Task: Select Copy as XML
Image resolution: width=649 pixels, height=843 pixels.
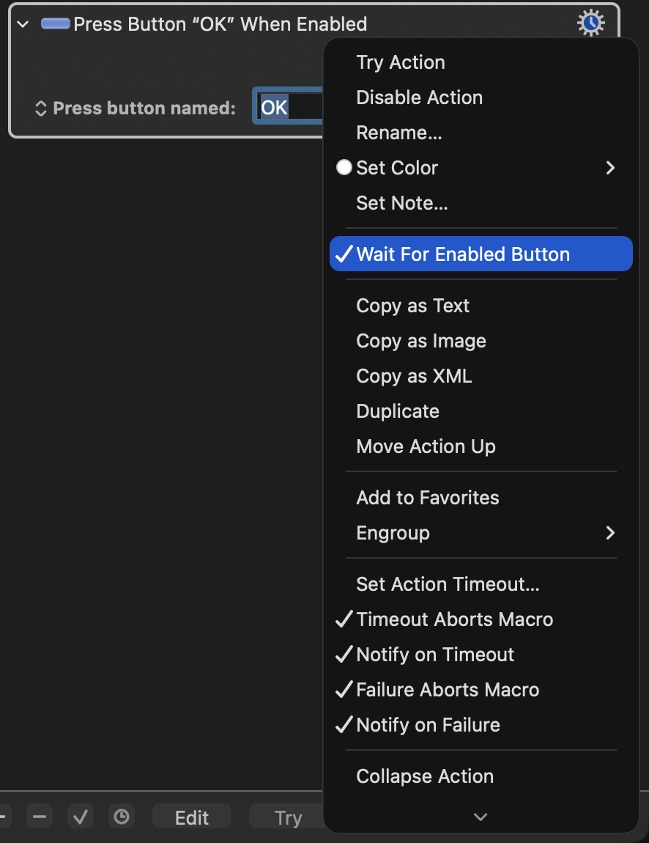Action: pyautogui.click(x=414, y=376)
